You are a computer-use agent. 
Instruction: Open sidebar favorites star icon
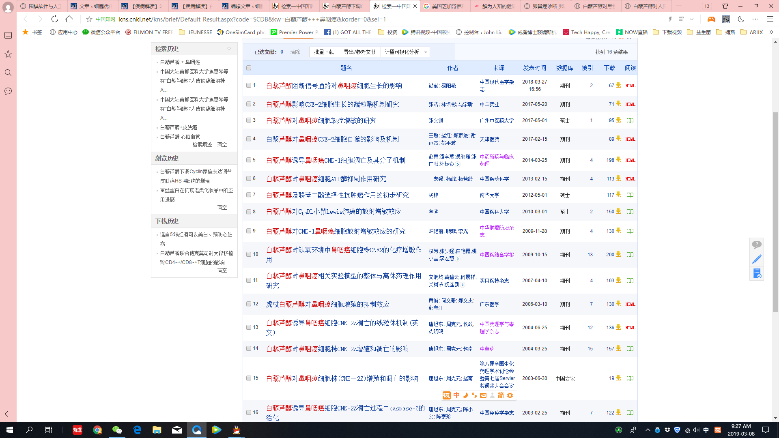8,54
